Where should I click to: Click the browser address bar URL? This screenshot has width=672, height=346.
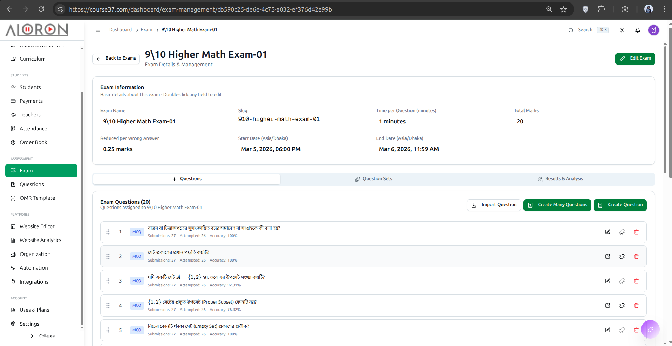click(x=200, y=9)
